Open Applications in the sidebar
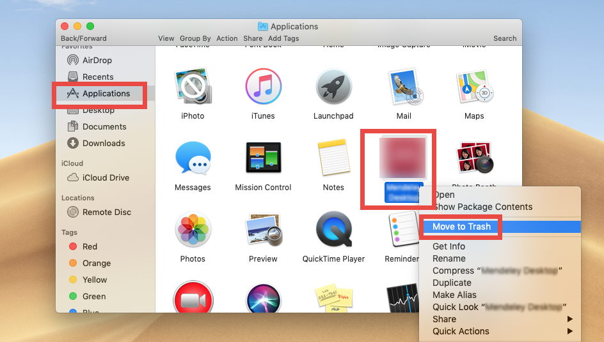Image resolution: width=604 pixels, height=342 pixels. click(x=106, y=94)
